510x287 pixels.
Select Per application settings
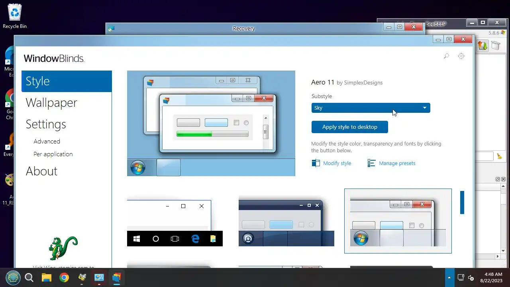coord(53,154)
